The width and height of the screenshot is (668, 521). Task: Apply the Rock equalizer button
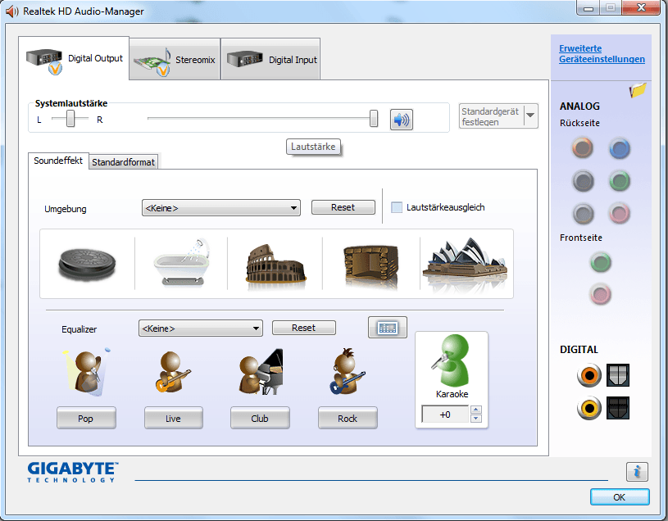coord(348,418)
